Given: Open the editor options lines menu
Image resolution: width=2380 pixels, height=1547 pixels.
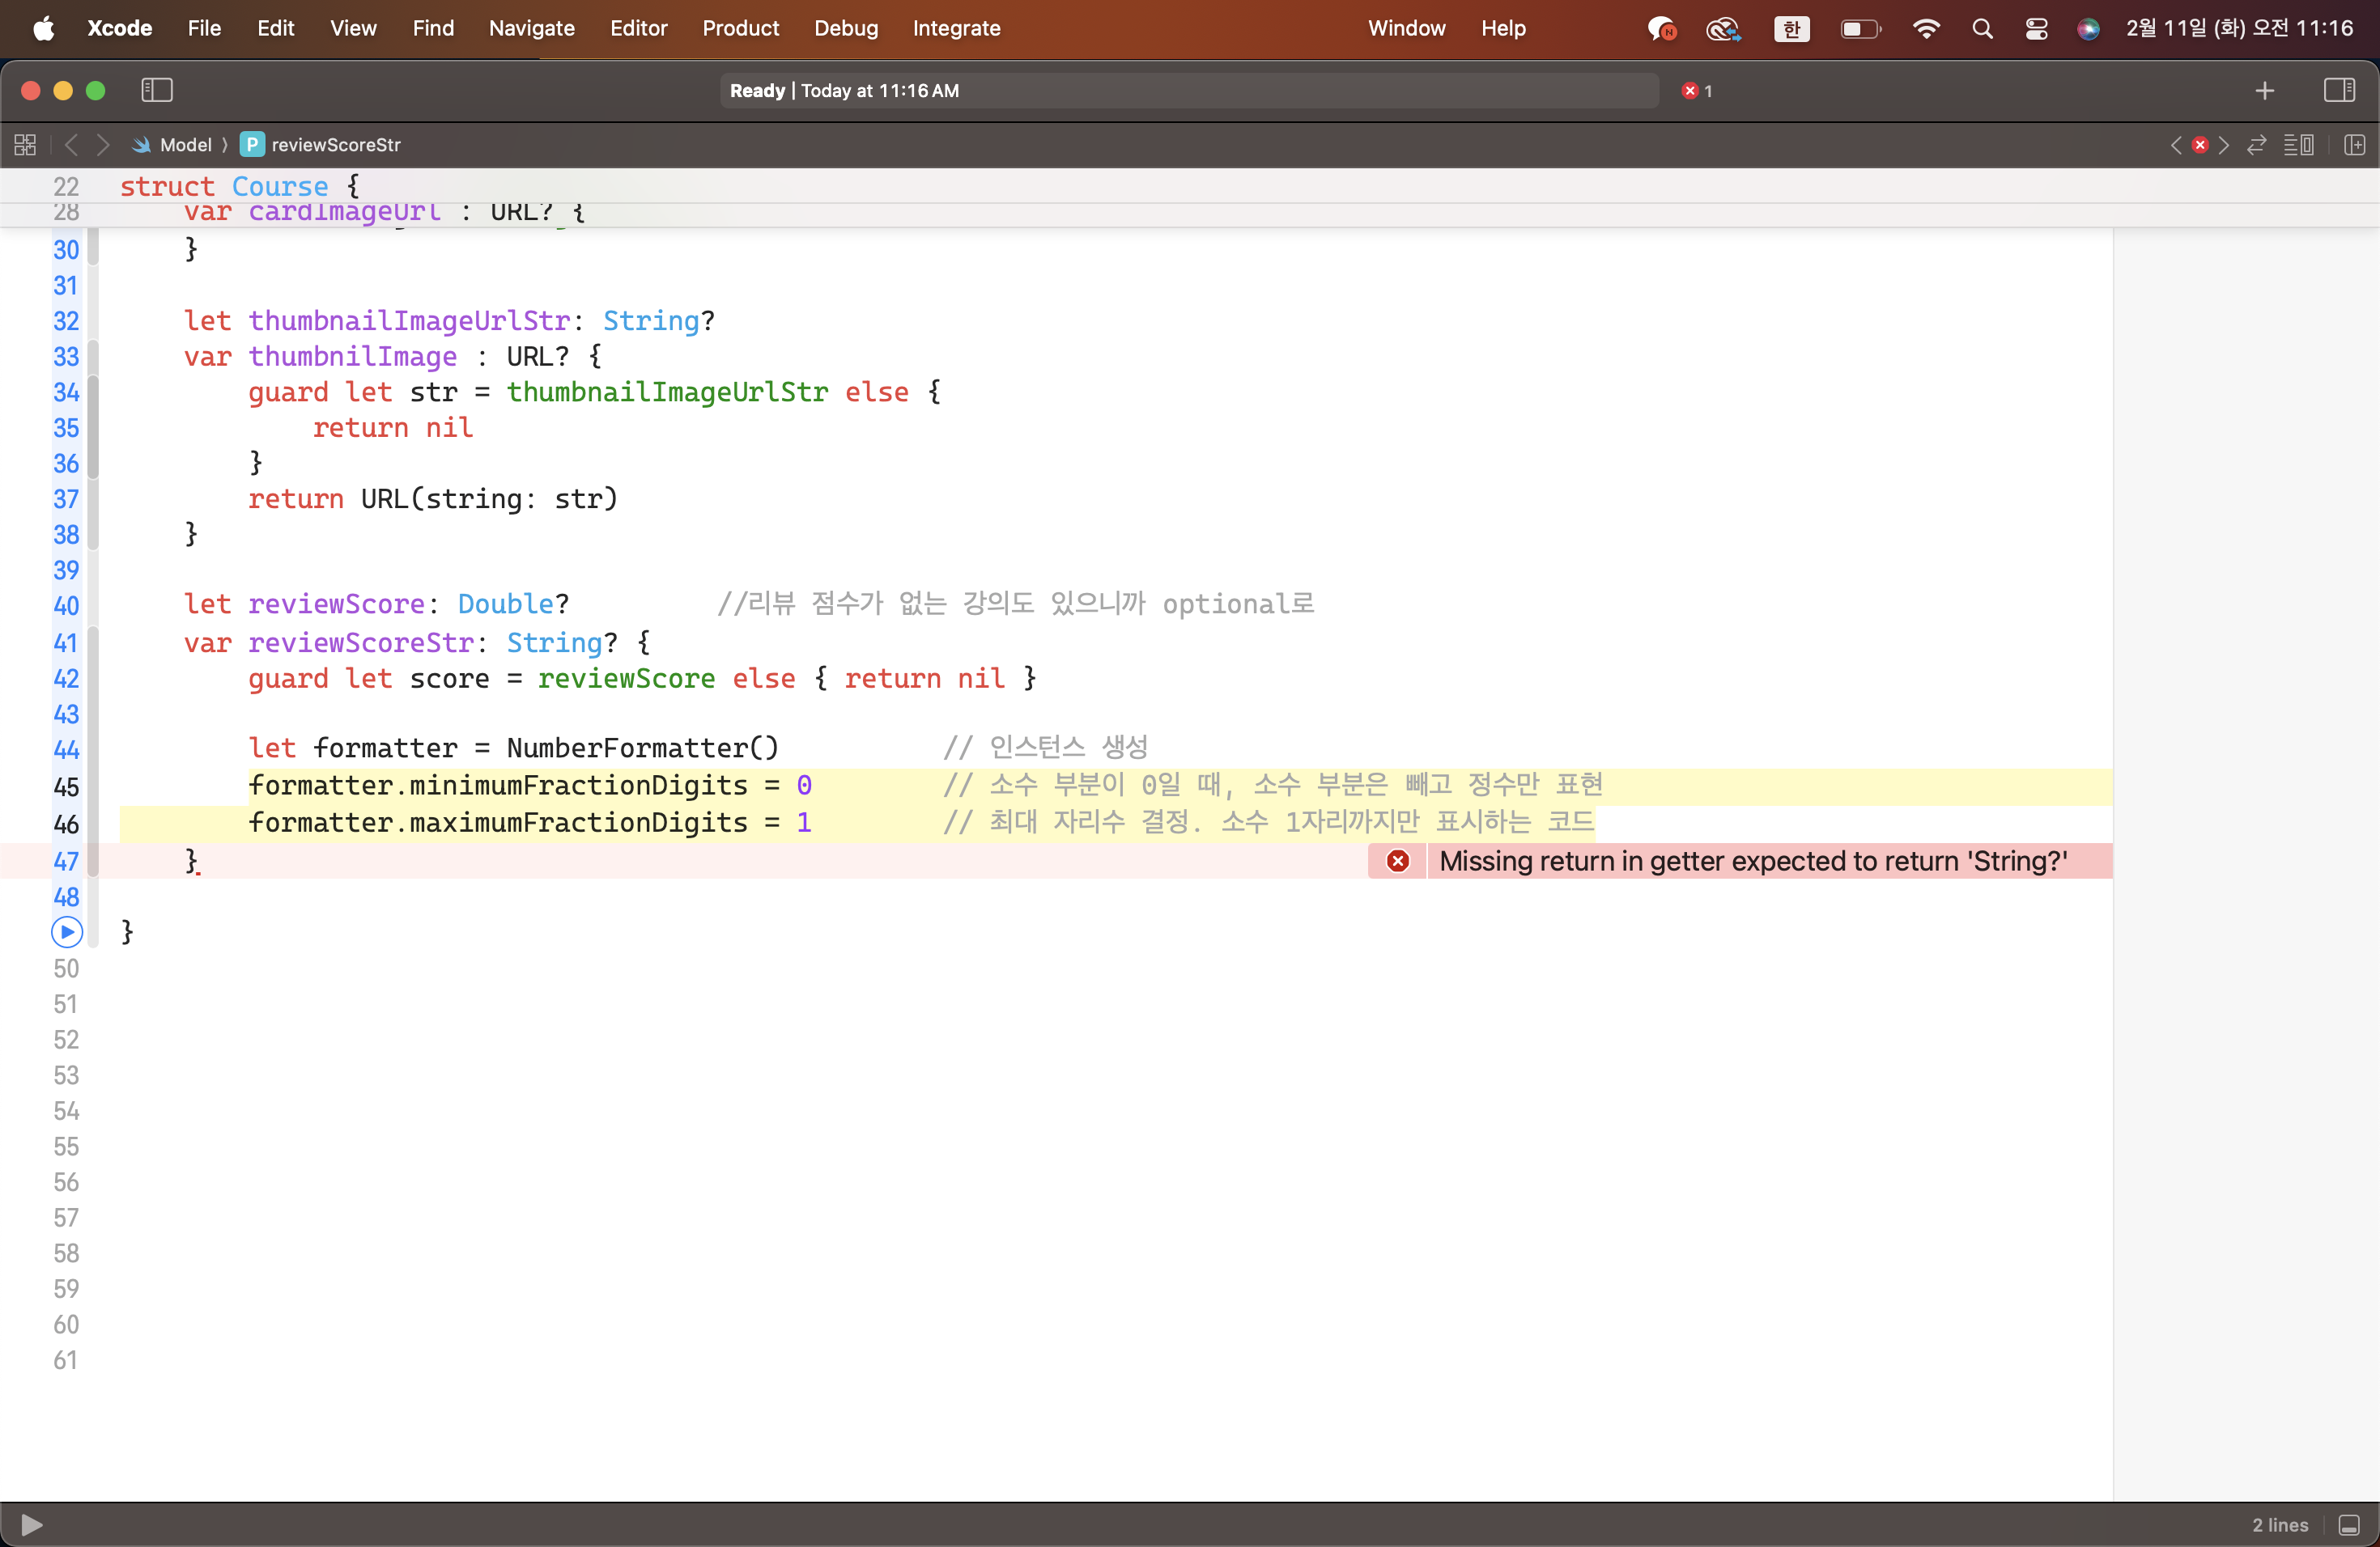Looking at the screenshot, I should 2298,145.
